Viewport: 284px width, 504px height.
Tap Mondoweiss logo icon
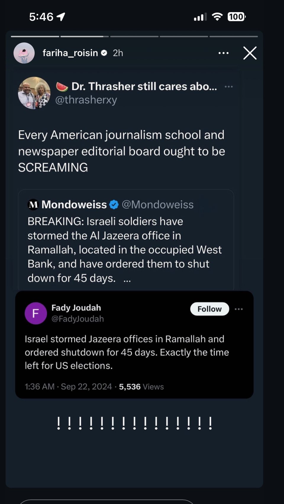click(x=33, y=204)
